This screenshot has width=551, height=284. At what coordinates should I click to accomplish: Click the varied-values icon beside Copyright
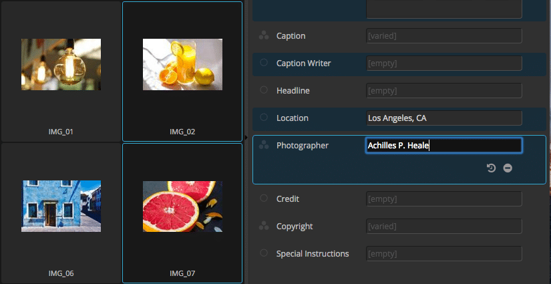click(263, 227)
